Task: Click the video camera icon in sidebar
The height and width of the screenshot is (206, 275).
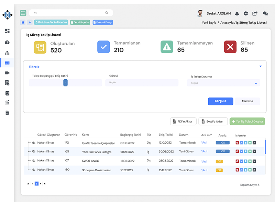Action: (7, 73)
